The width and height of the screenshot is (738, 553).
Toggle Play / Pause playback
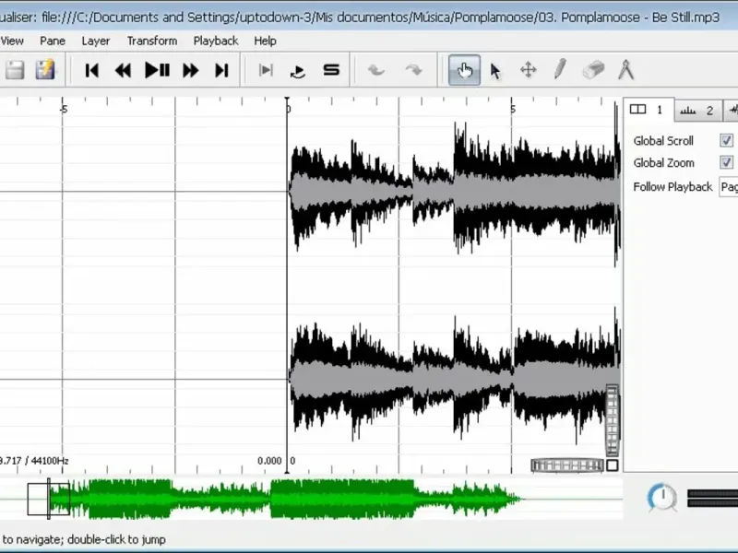point(157,71)
